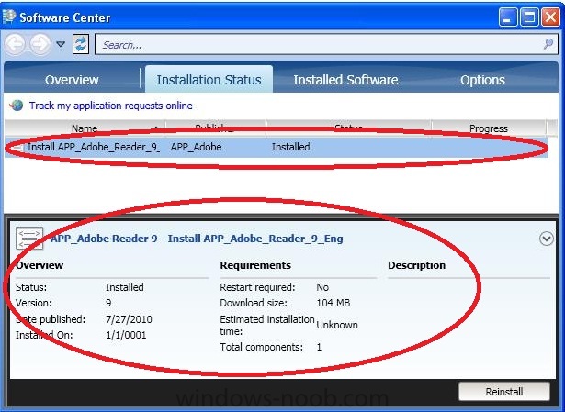This screenshot has height=412, width=565.
Task: Click the 7/27/2010 date published value
Action: [129, 319]
